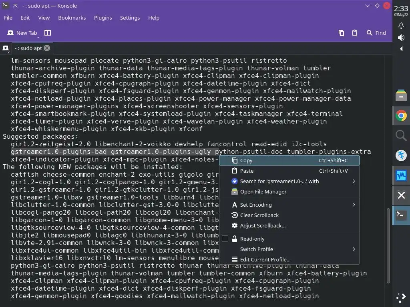Image resolution: width=410 pixels, height=307 pixels.
Task: Select the '-: sudo apt' tab
Action: pyautogui.click(x=28, y=48)
